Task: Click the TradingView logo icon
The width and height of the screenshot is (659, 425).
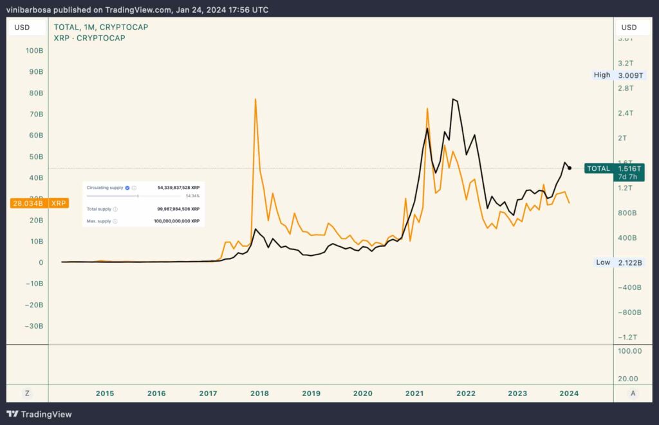Action: tap(13, 414)
